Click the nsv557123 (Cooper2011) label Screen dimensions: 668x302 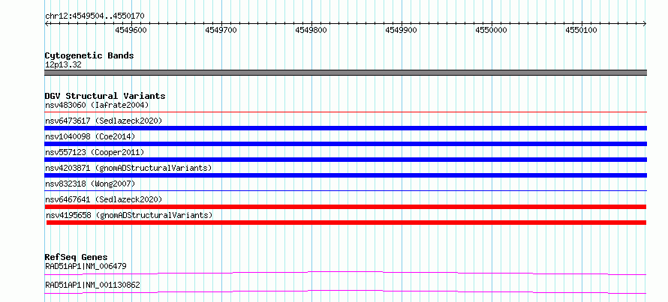(95, 152)
